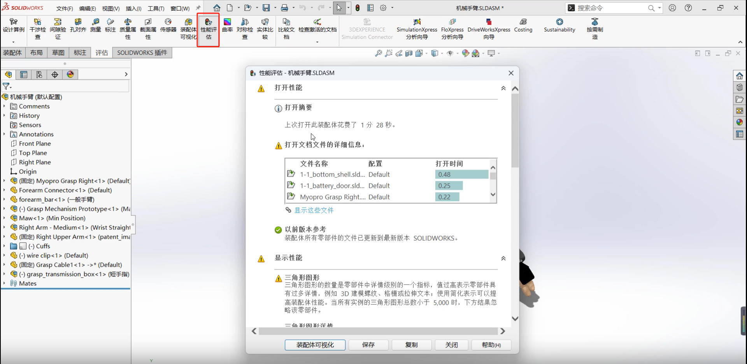Click the 装配体可视化 dialog button
The image size is (747, 364).
(x=315, y=345)
